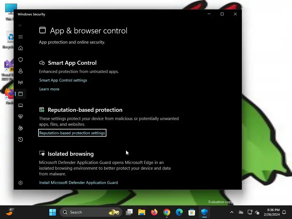This screenshot has width=292, height=219.
Task: Open Virus & threat protection shield icon
Action: [x=21, y=60]
